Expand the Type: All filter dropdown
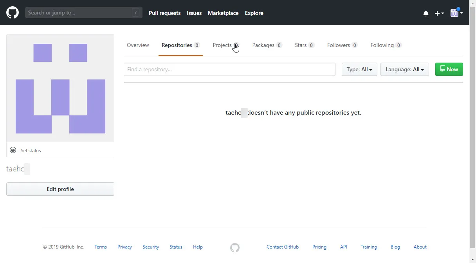The height and width of the screenshot is (263, 476). 359,69
